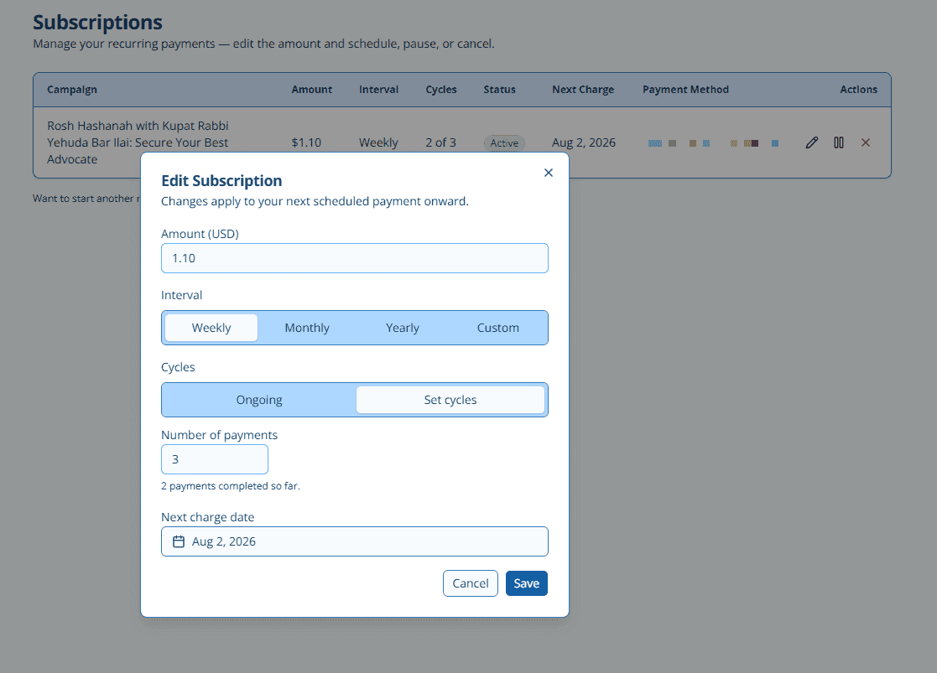Image resolution: width=937 pixels, height=673 pixels.
Task: Close the Edit Subscription dialog
Action: (x=549, y=173)
